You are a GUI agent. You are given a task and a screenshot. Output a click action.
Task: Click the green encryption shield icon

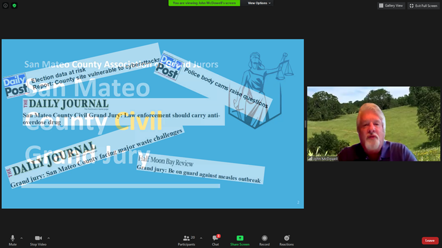[14, 6]
